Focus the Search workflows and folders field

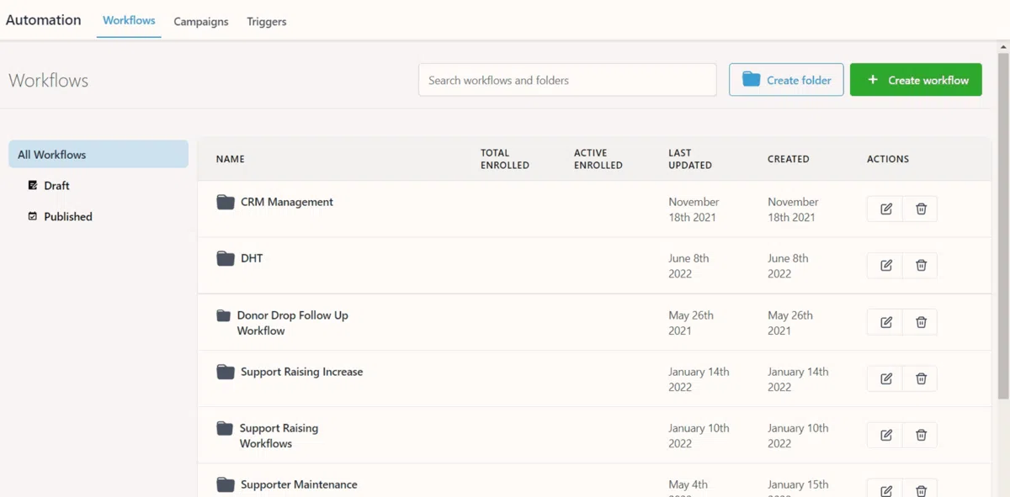pyautogui.click(x=567, y=80)
